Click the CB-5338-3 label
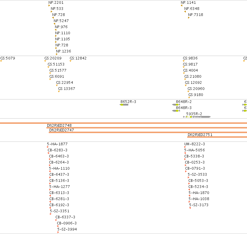Viewport: 247px width, 234px height. (194, 156)
